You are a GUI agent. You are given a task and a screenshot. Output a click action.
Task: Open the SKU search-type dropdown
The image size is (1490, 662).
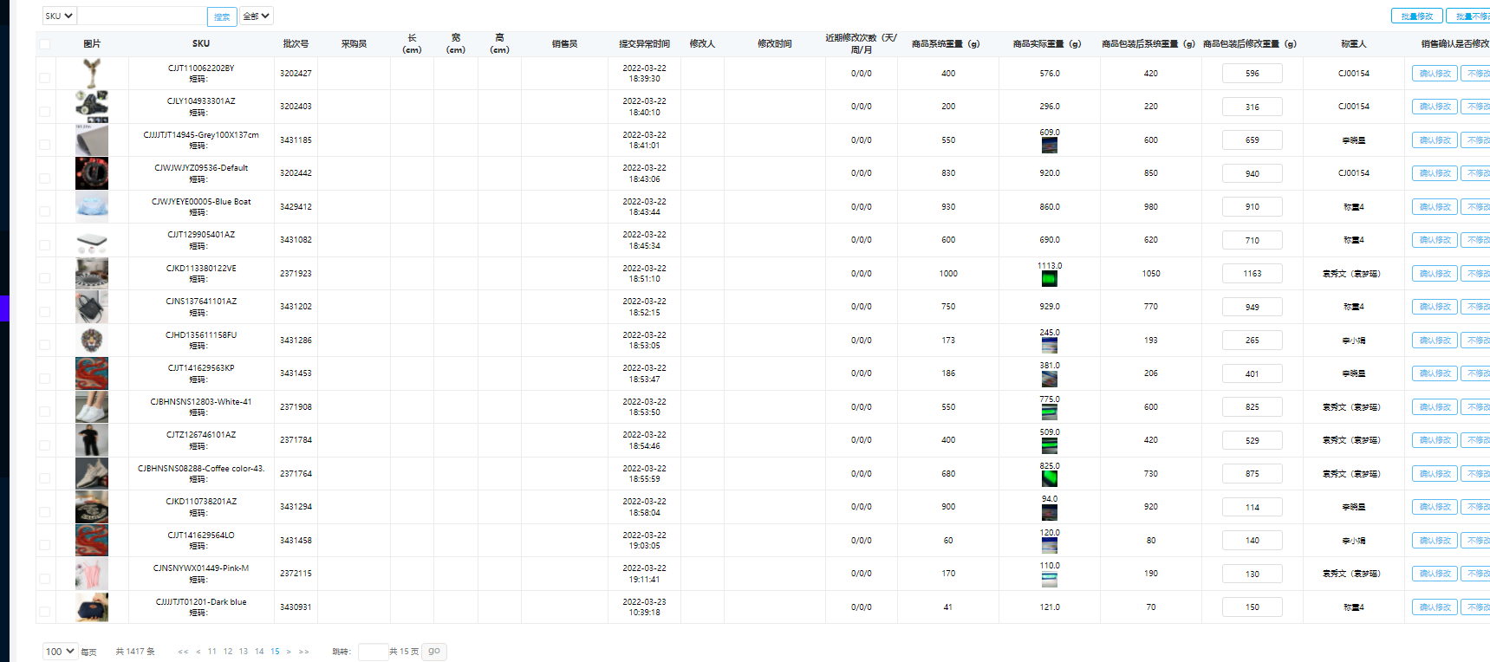click(59, 16)
